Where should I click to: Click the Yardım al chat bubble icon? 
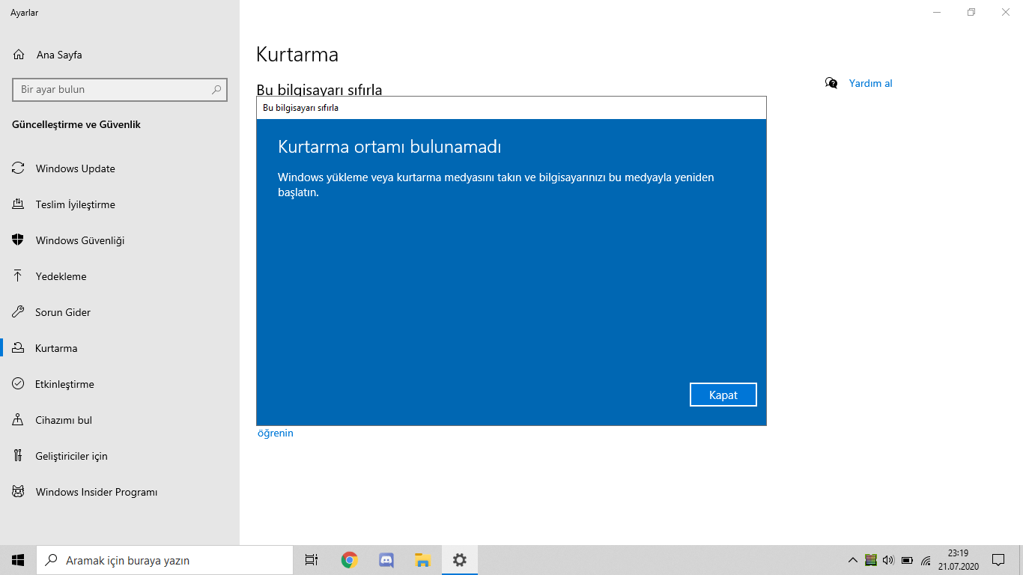point(831,83)
